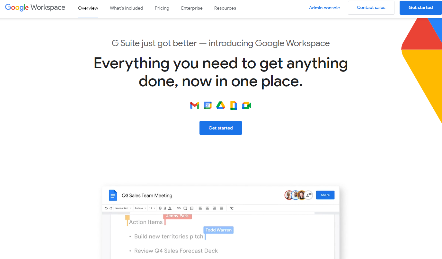Image resolution: width=442 pixels, height=259 pixels.
Task: Click Review Q4 Sales Forecast Deck bullet
Action: pos(176,251)
